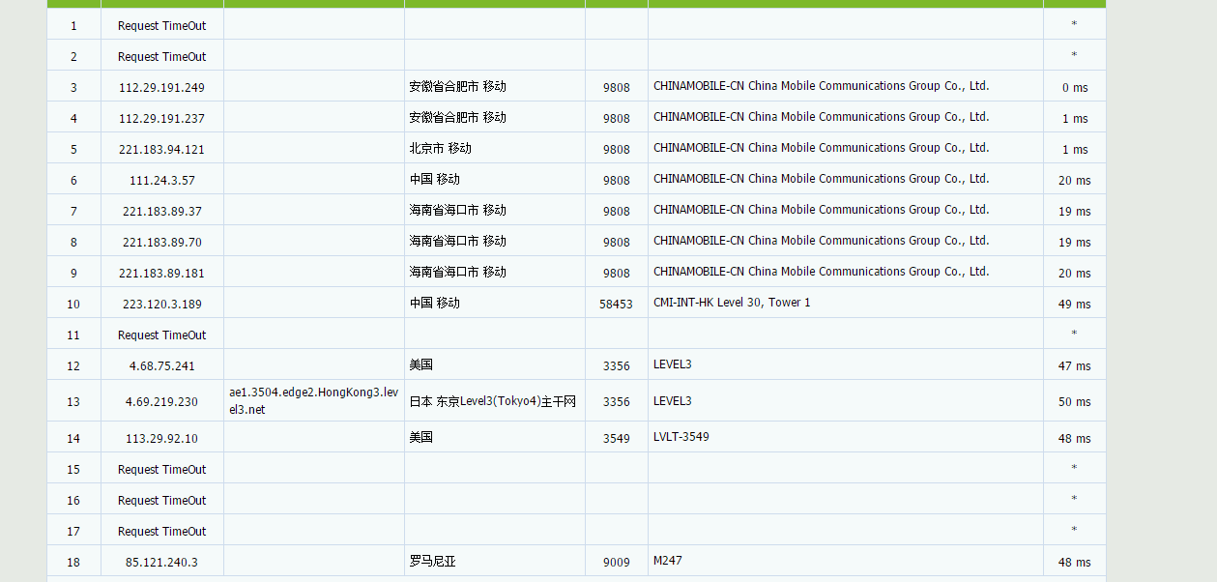Image resolution: width=1217 pixels, height=582 pixels.
Task: Click location 中国 移动 in hop 10
Action: click(434, 303)
